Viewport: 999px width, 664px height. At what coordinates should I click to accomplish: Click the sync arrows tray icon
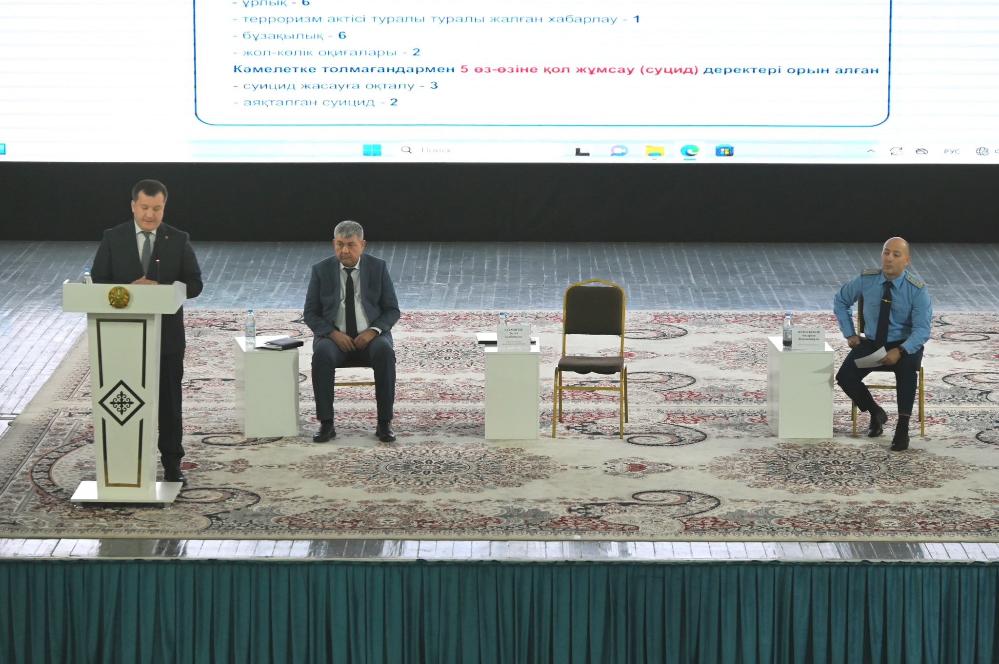tap(897, 152)
